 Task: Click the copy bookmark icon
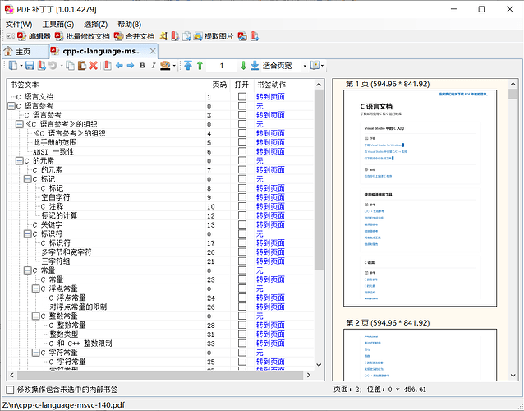tap(70, 66)
